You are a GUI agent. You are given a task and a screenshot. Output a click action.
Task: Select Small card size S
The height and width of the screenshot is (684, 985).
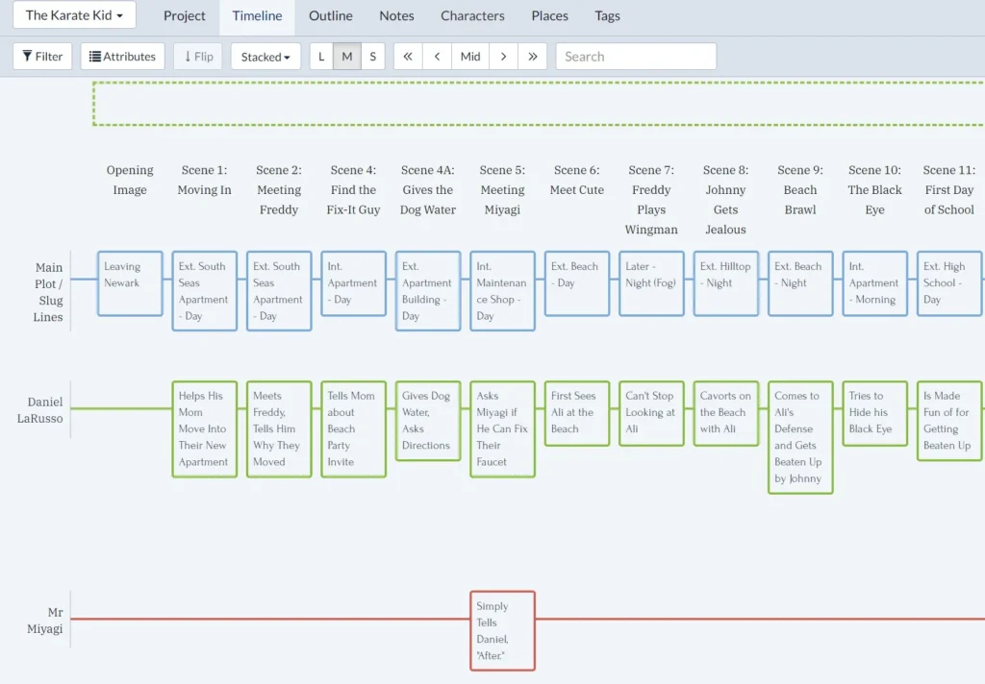point(372,57)
